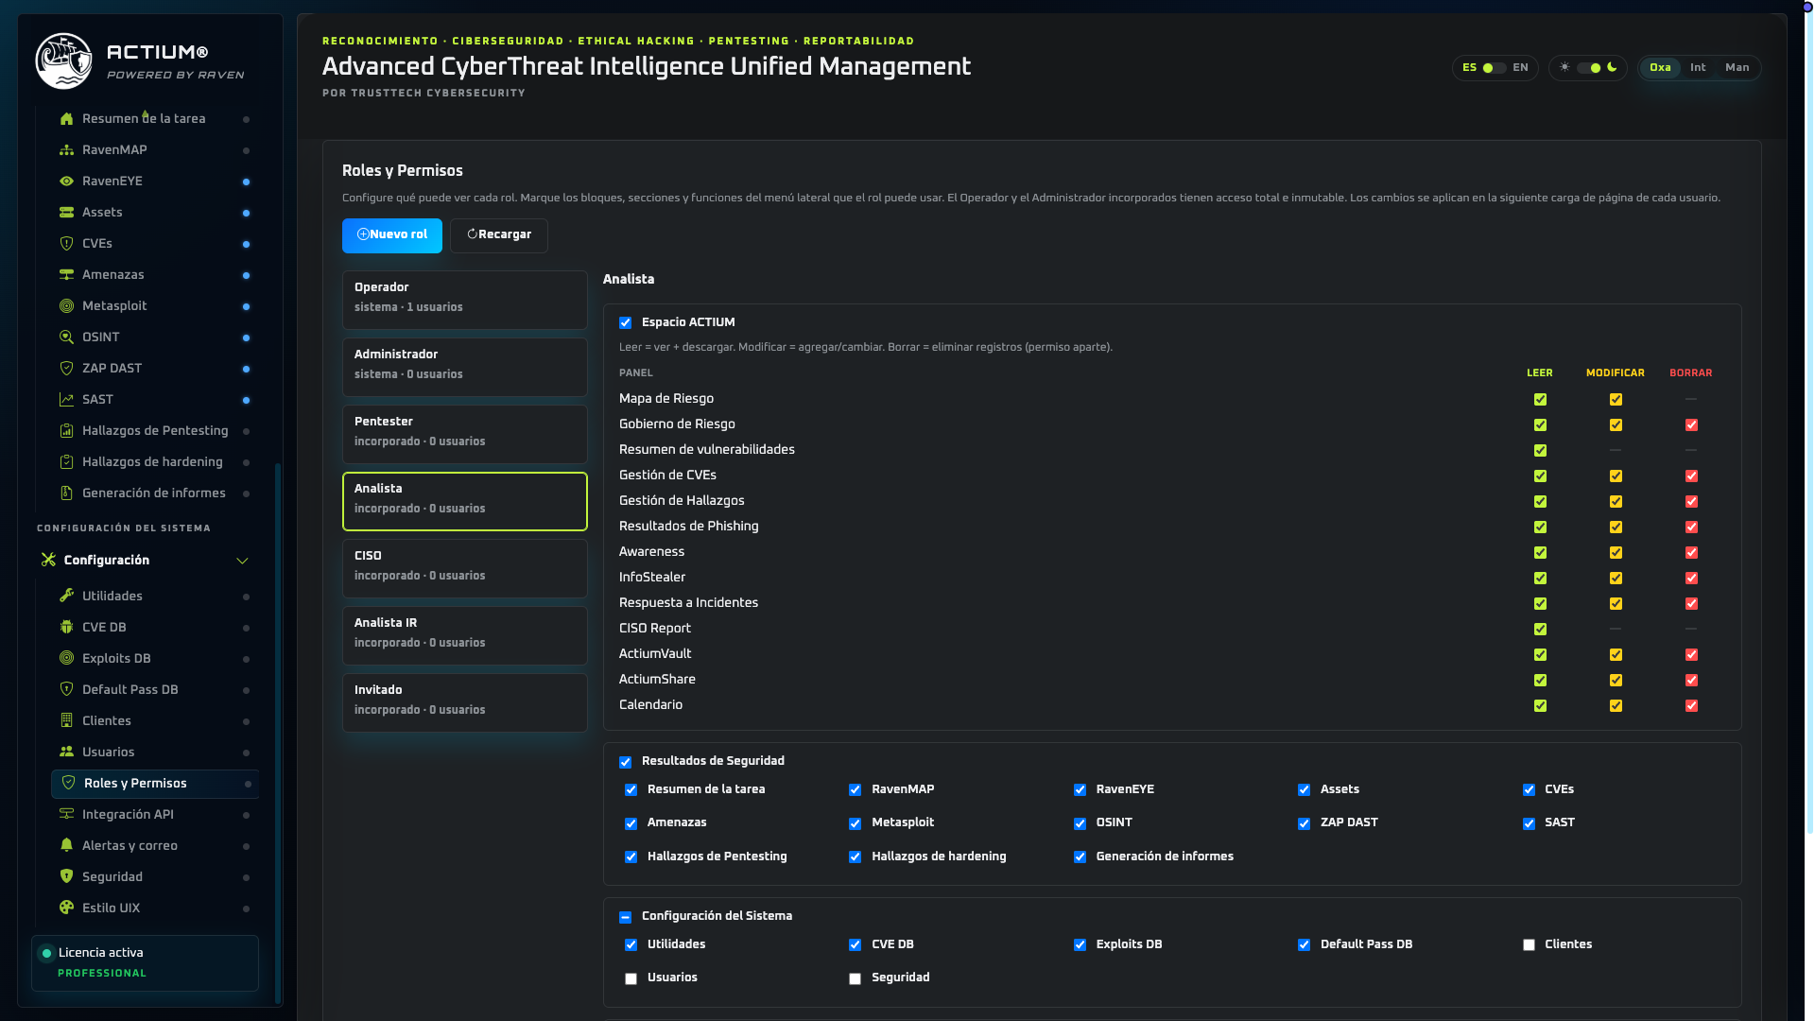Select the Oxa tab at top right
Viewport: 1815px width, 1021px height.
pyautogui.click(x=1660, y=68)
